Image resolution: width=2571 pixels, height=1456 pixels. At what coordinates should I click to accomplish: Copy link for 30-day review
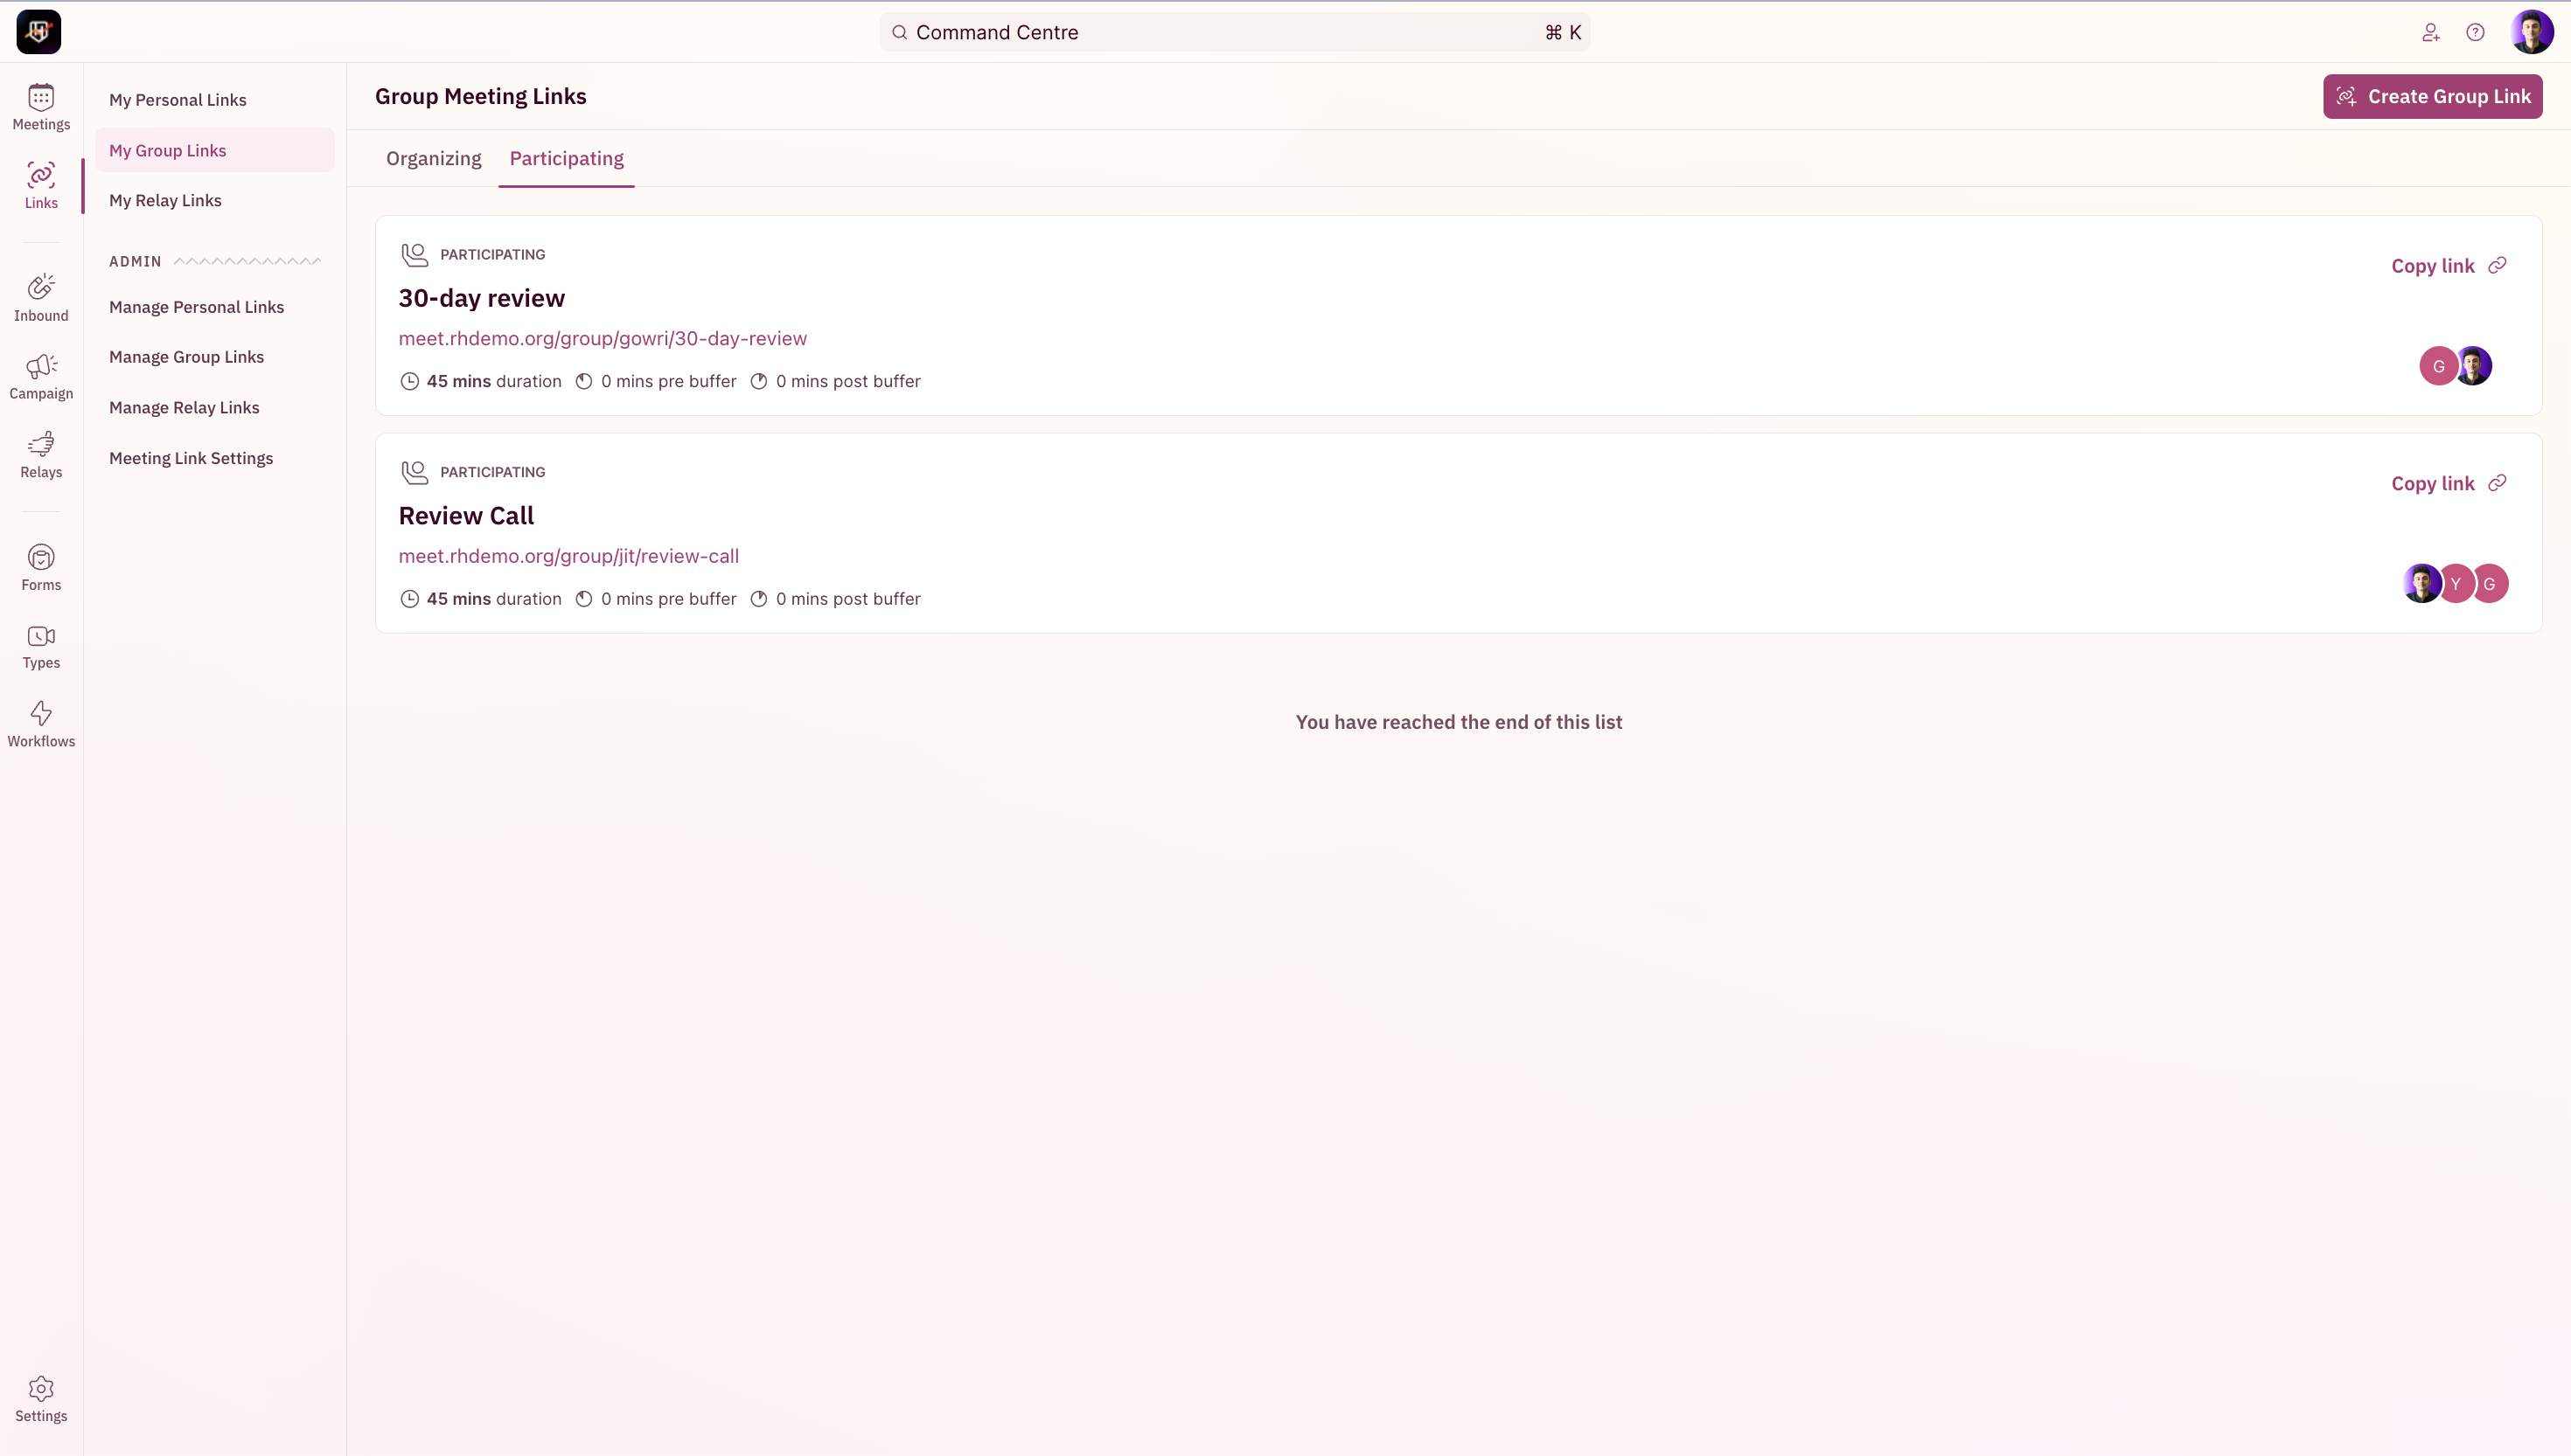[2448, 265]
